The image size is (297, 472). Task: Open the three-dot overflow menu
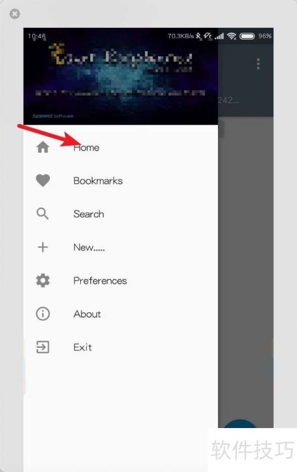pyautogui.click(x=258, y=64)
